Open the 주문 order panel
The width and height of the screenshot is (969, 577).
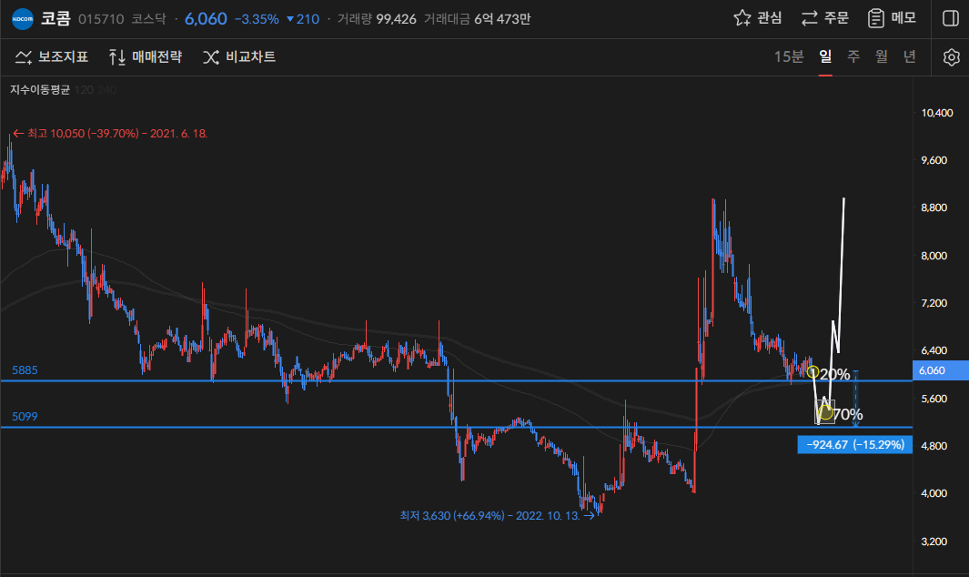[x=824, y=18]
